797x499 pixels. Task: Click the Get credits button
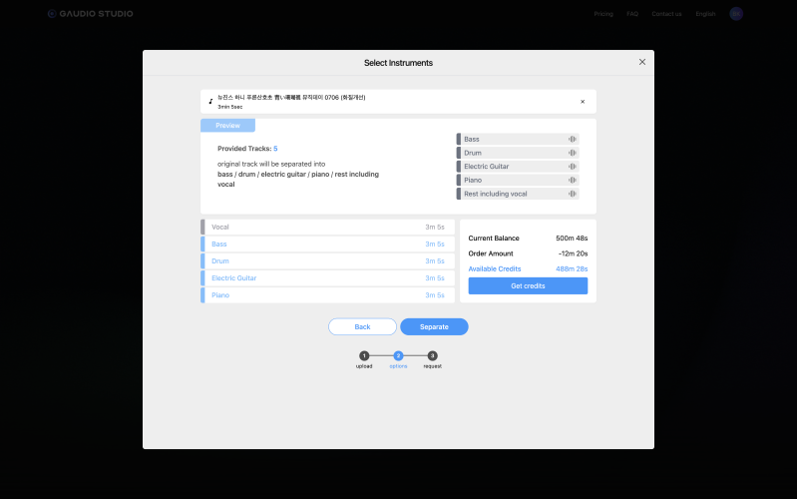click(528, 285)
